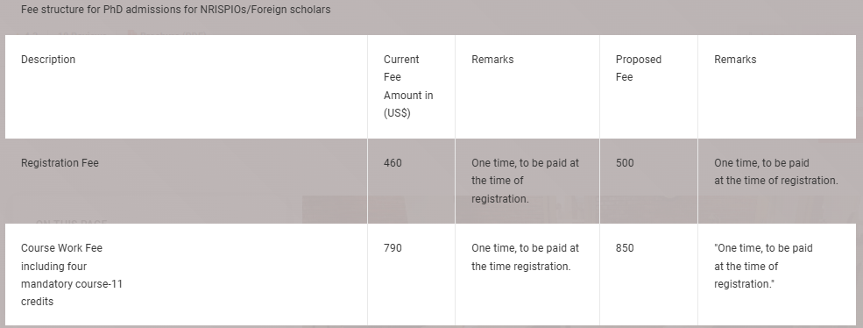
Task: Select the "mandatory course-11" text line
Action: point(72,284)
